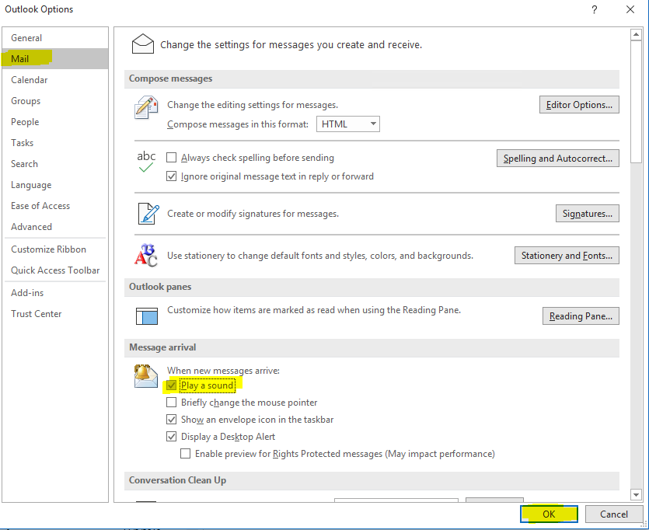Click the Message arrival section header

(x=372, y=347)
